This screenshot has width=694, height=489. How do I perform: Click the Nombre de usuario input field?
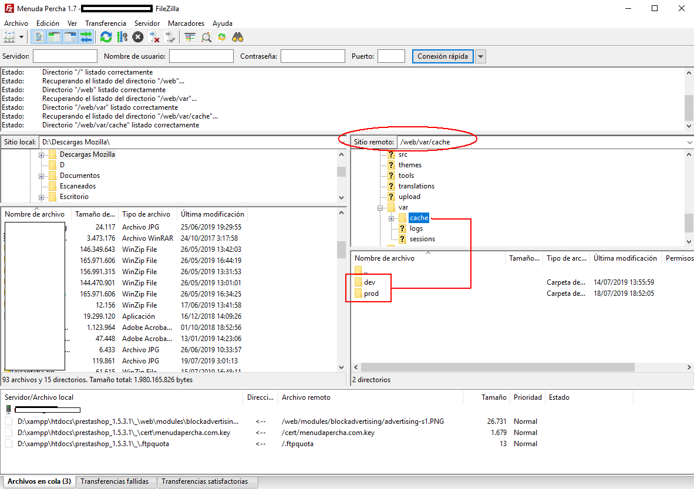[201, 56]
